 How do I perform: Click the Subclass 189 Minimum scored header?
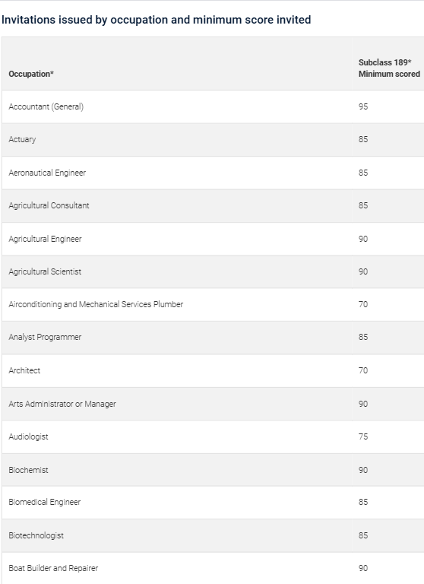389,68
